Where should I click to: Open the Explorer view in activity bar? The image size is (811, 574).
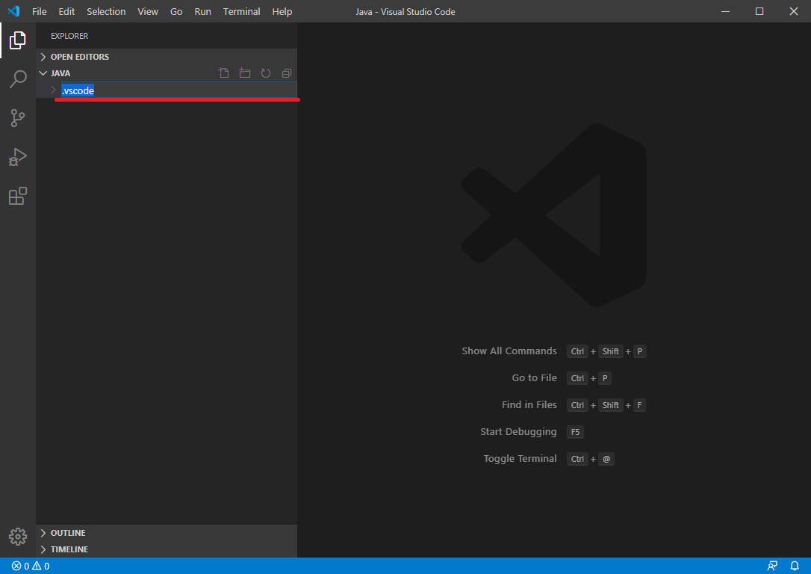[x=18, y=40]
